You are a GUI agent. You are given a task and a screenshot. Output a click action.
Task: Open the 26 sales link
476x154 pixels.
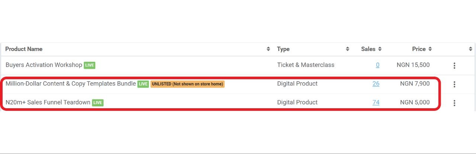tap(376, 84)
